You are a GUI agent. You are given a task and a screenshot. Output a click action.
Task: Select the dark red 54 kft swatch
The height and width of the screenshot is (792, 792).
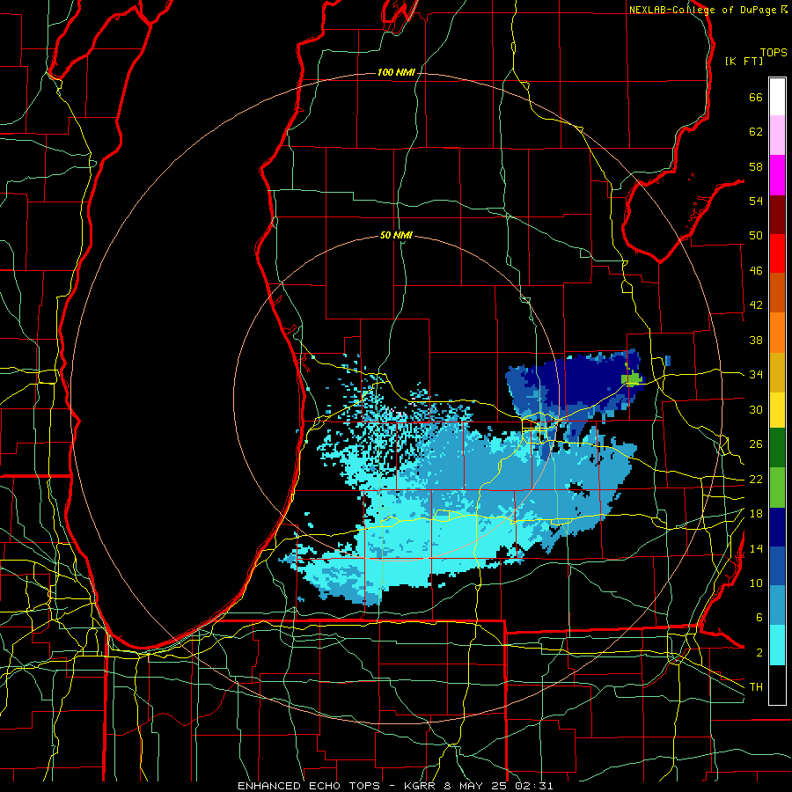pos(777,215)
